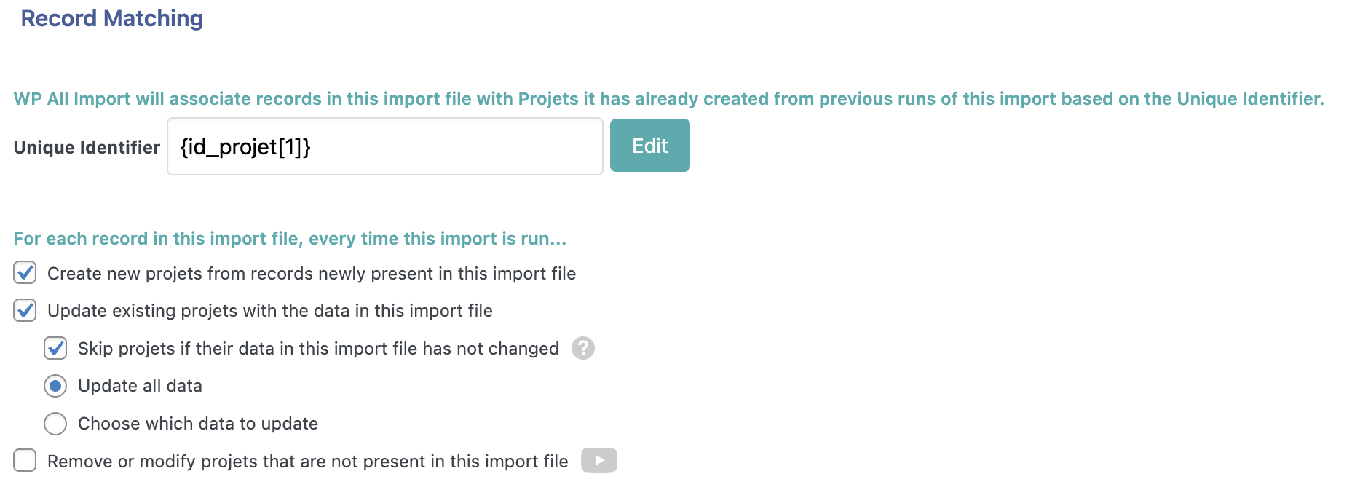This screenshot has width=1360, height=498.
Task: Click the Record Matching section heading
Action: [x=112, y=18]
